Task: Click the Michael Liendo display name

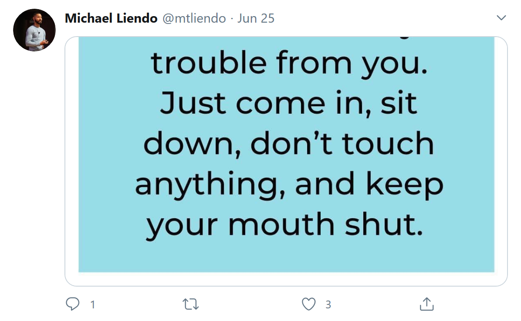Action: coord(111,18)
